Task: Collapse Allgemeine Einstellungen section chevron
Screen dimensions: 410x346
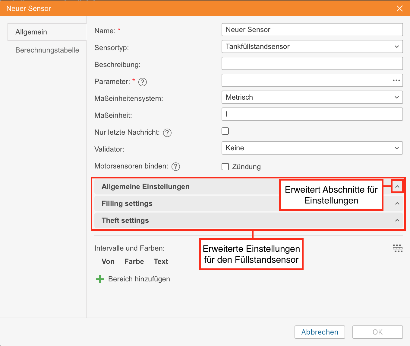Action: coord(397,187)
